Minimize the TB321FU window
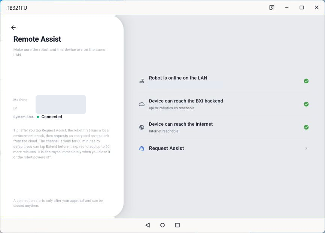325x233 pixels. pos(287,8)
